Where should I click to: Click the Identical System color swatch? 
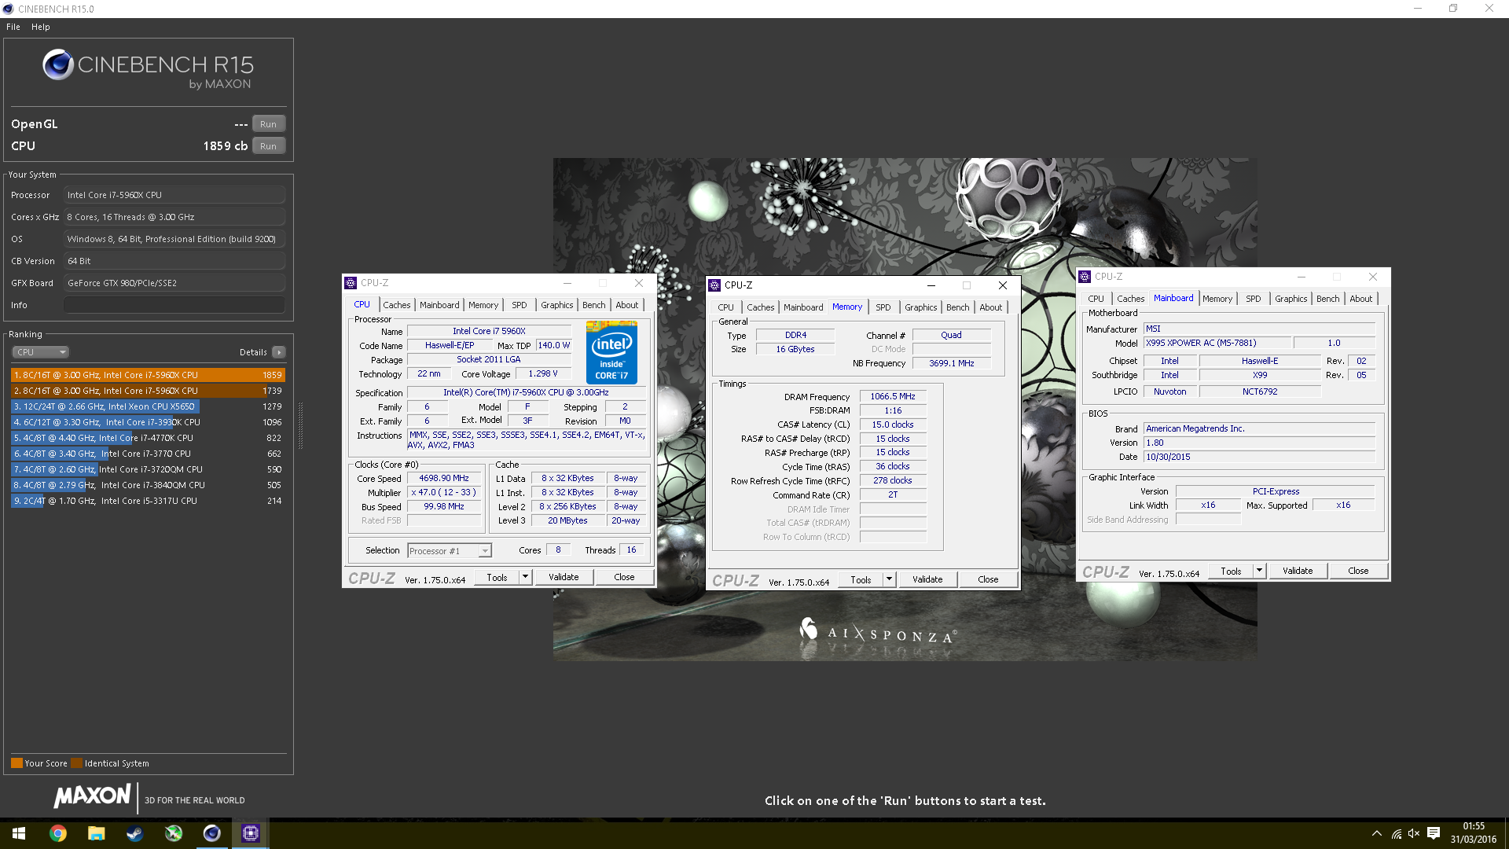tap(76, 763)
